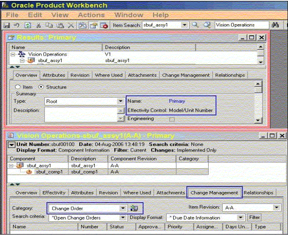This screenshot has width=288, height=235.
Task: Open the Window menu
Action: (x=129, y=15)
